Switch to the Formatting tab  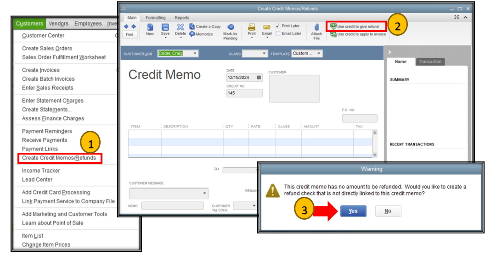point(155,18)
